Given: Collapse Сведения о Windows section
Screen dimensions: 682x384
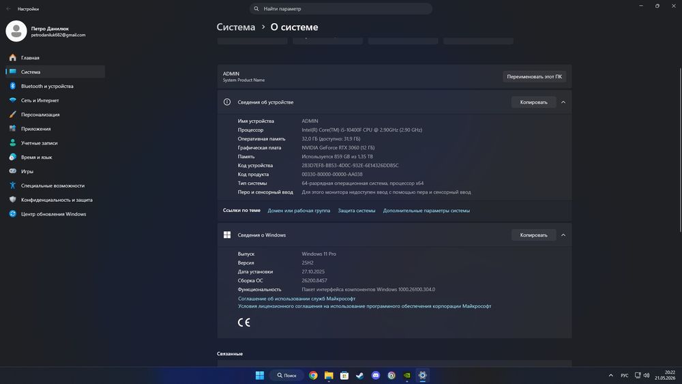Looking at the screenshot, I should pyautogui.click(x=563, y=235).
